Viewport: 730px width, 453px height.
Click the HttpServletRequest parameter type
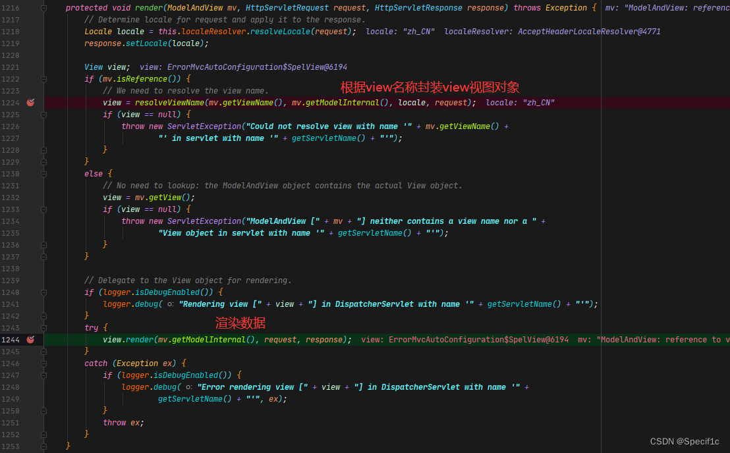click(x=287, y=8)
